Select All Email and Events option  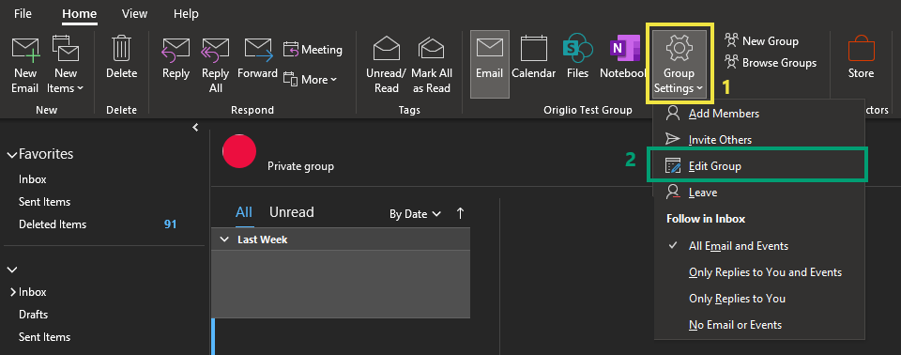(758, 246)
